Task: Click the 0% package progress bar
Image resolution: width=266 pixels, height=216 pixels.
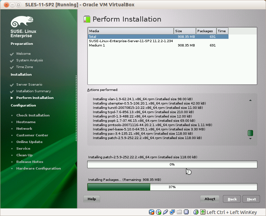Action: [x=172, y=165]
